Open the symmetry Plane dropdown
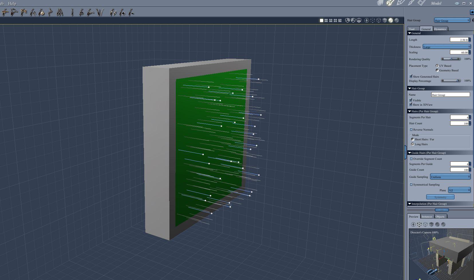 [x=459, y=190]
